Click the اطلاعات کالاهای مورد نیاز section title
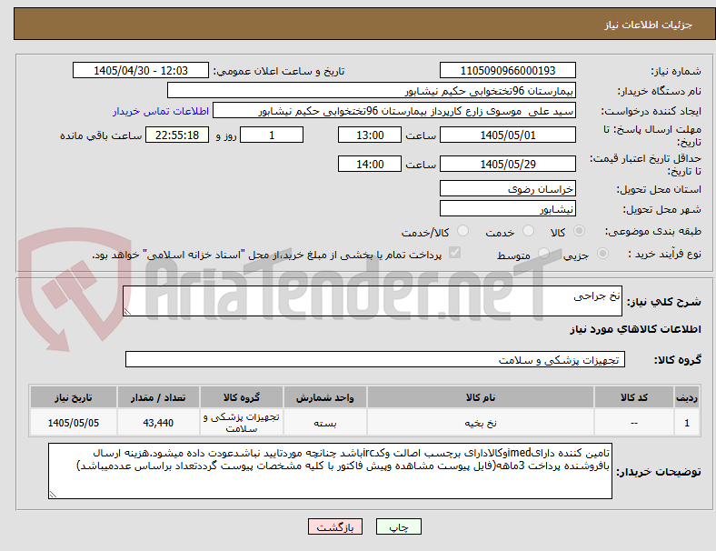Screen dimensions: 716x551 (635, 329)
